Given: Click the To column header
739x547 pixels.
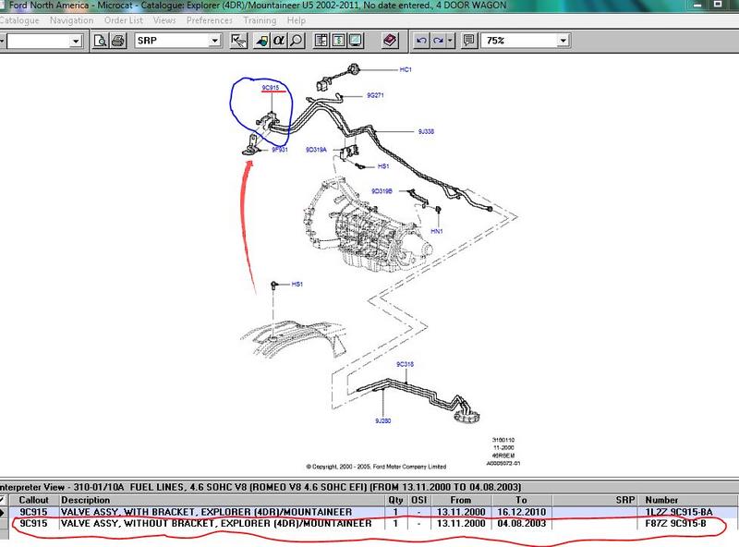Looking at the screenshot, I should click(521, 500).
